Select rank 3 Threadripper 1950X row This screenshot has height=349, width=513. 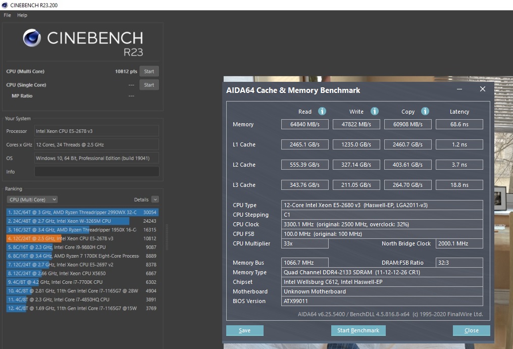tap(82, 230)
